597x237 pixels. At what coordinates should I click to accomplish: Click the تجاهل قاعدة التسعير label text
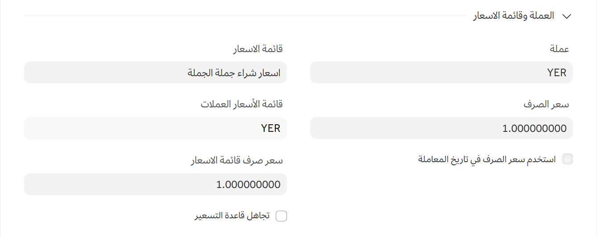232,216
